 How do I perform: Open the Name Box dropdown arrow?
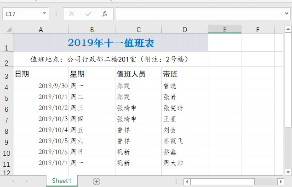click(44, 13)
